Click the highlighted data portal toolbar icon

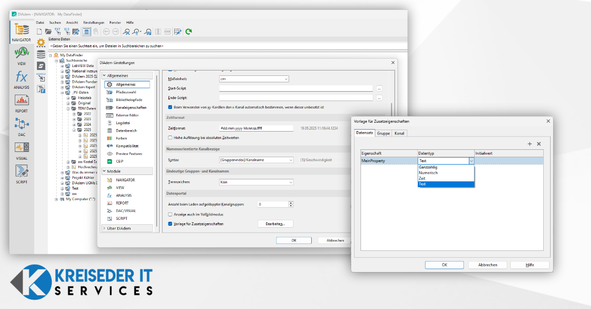86,32
